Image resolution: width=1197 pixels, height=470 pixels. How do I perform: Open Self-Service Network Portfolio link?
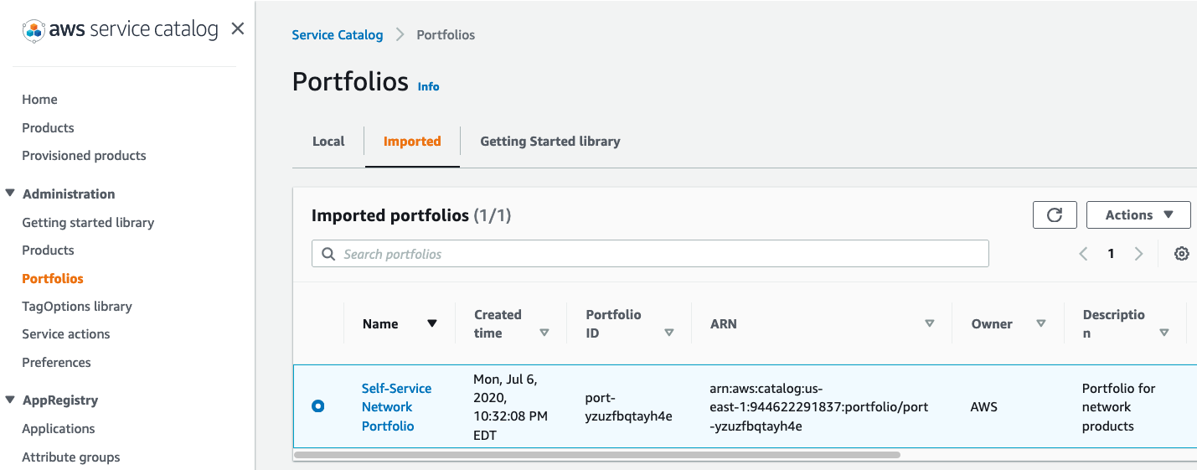[396, 406]
